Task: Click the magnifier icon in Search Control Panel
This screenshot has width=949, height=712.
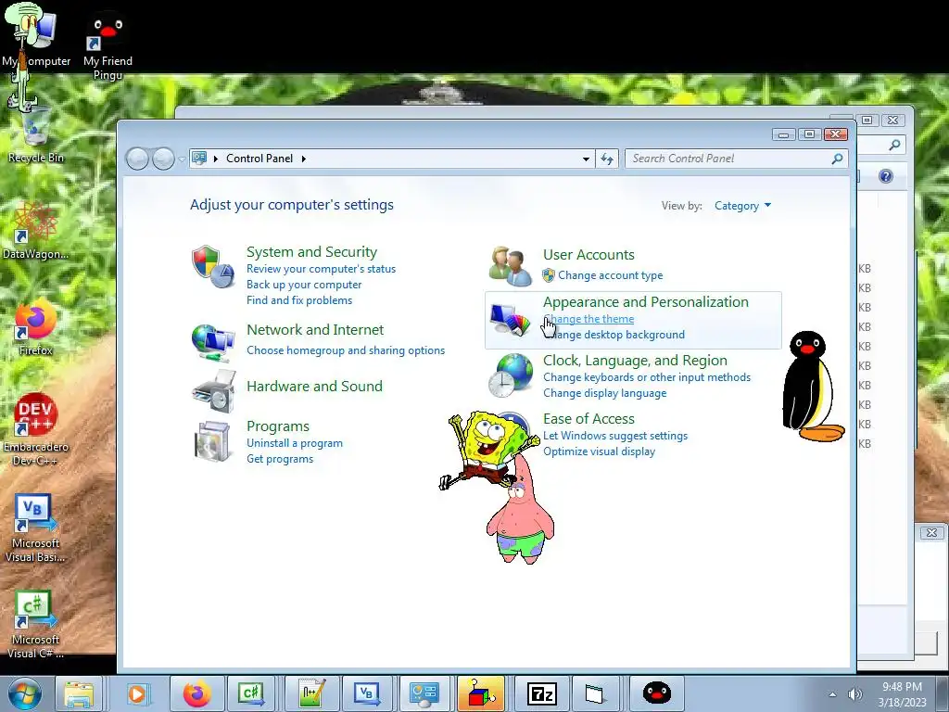Action: pos(837,159)
